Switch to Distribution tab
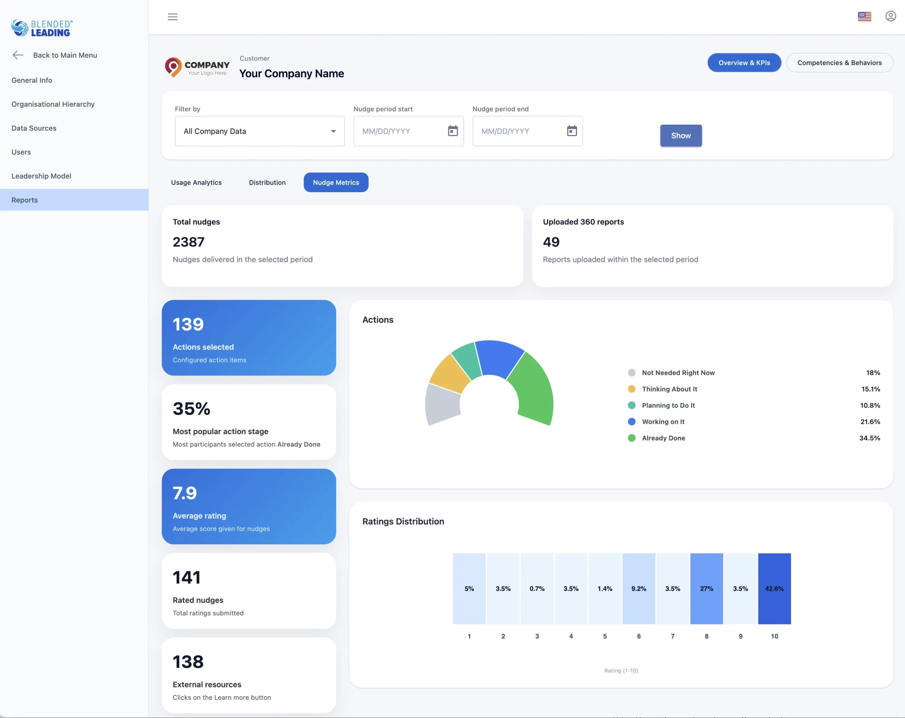Screen dimensions: 905x718 (x=267, y=183)
